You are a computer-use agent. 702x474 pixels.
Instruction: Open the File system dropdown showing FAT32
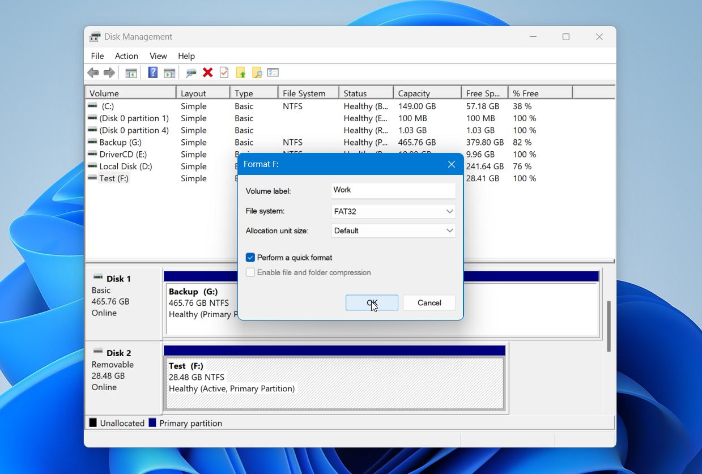tap(393, 211)
